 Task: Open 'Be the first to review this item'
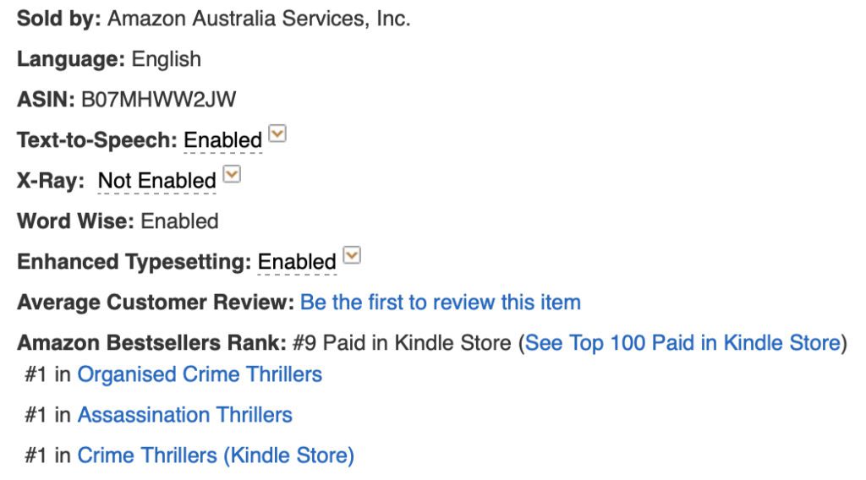pos(441,303)
